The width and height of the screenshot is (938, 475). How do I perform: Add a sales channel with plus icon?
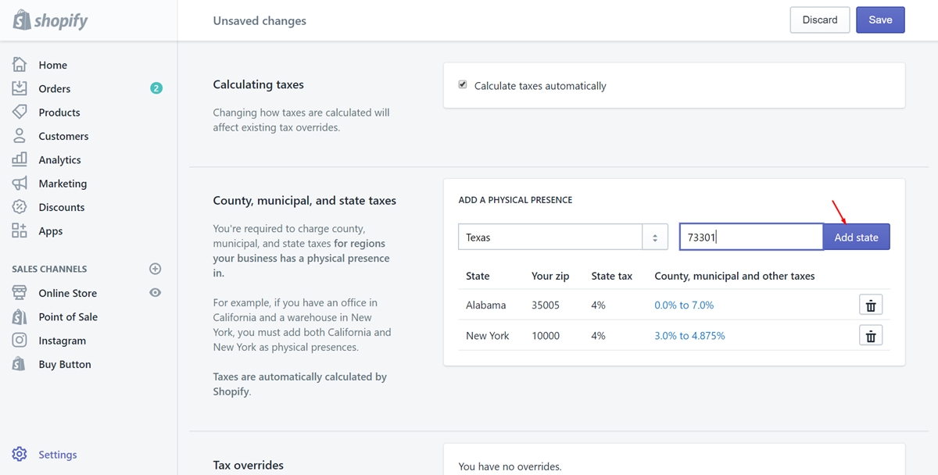pyautogui.click(x=155, y=269)
